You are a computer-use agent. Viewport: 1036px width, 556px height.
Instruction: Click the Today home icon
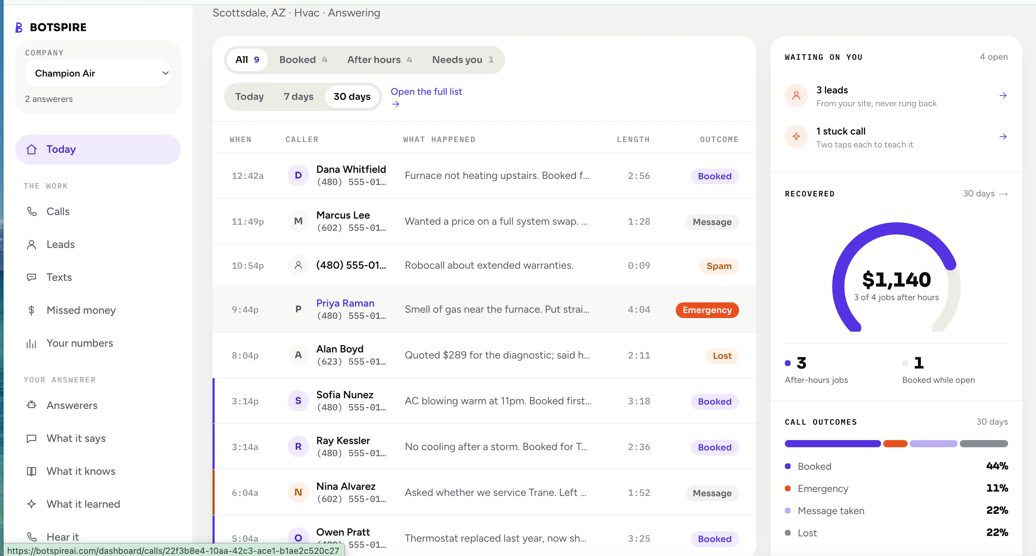[31, 149]
